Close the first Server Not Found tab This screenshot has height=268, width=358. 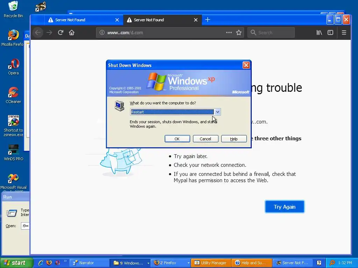[117, 20]
